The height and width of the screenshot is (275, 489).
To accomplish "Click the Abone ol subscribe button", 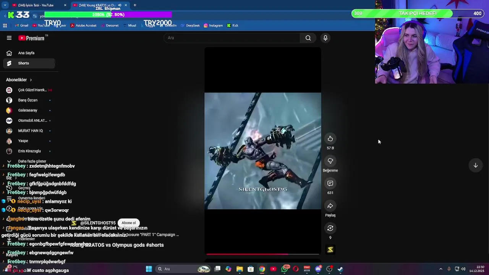I will 129,223.
